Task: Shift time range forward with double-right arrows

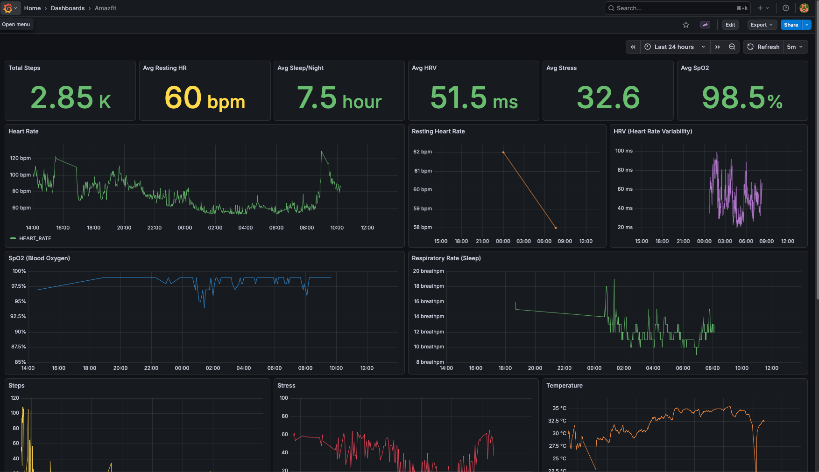Action: tap(717, 47)
